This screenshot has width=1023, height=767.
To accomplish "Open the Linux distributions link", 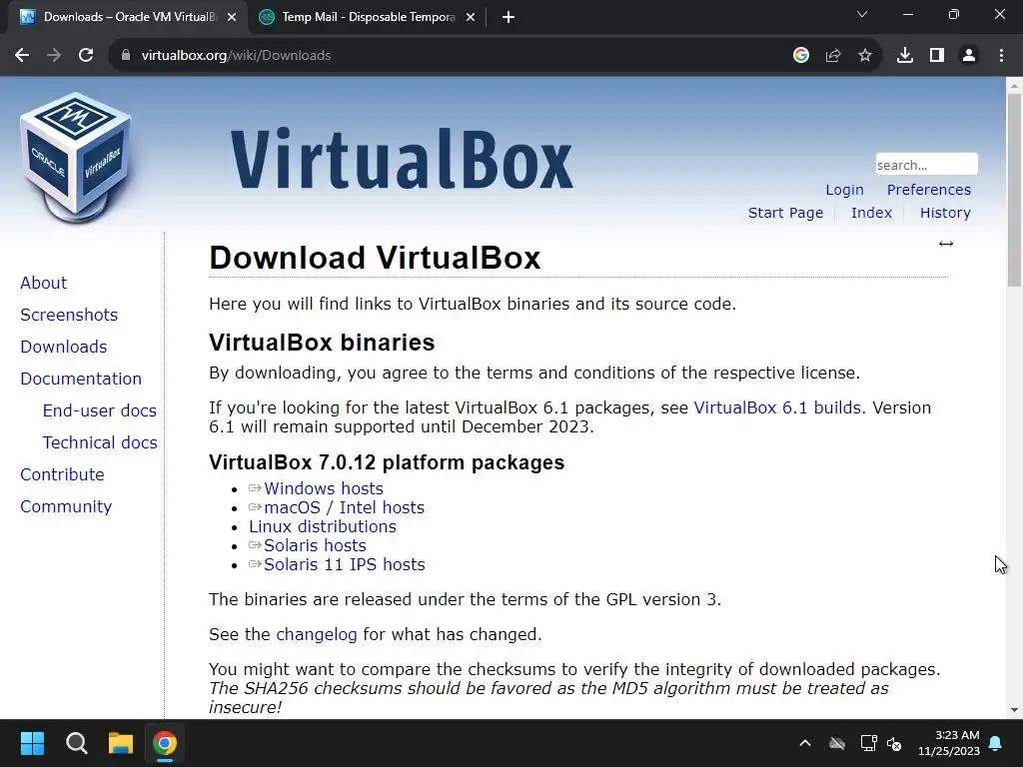I will tap(323, 526).
